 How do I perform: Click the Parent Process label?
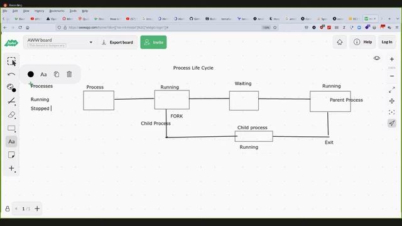click(346, 100)
